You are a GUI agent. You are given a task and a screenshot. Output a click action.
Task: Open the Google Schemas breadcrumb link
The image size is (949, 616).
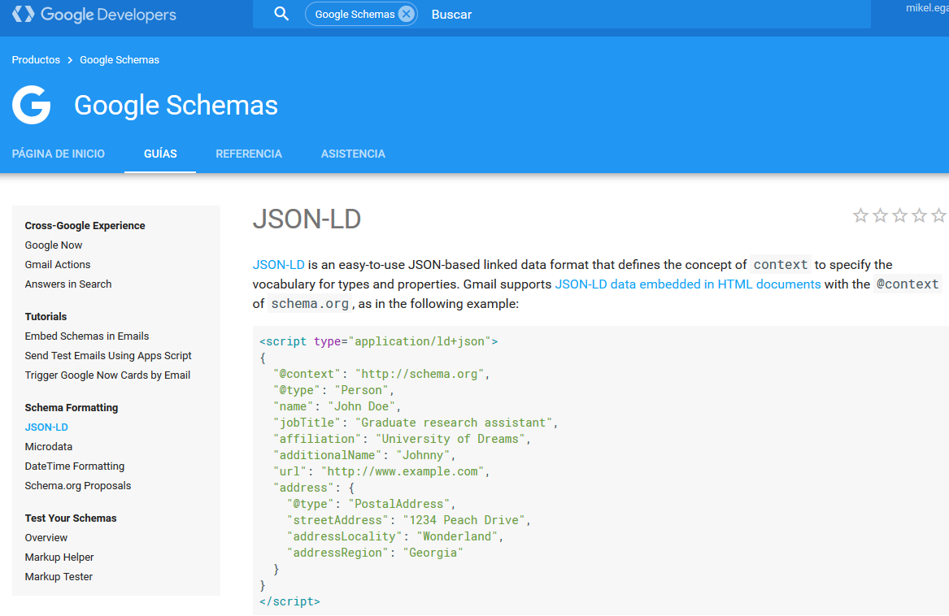tap(120, 60)
